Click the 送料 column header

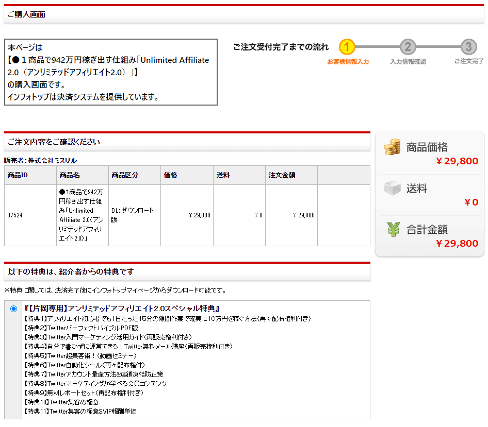pyautogui.click(x=223, y=175)
